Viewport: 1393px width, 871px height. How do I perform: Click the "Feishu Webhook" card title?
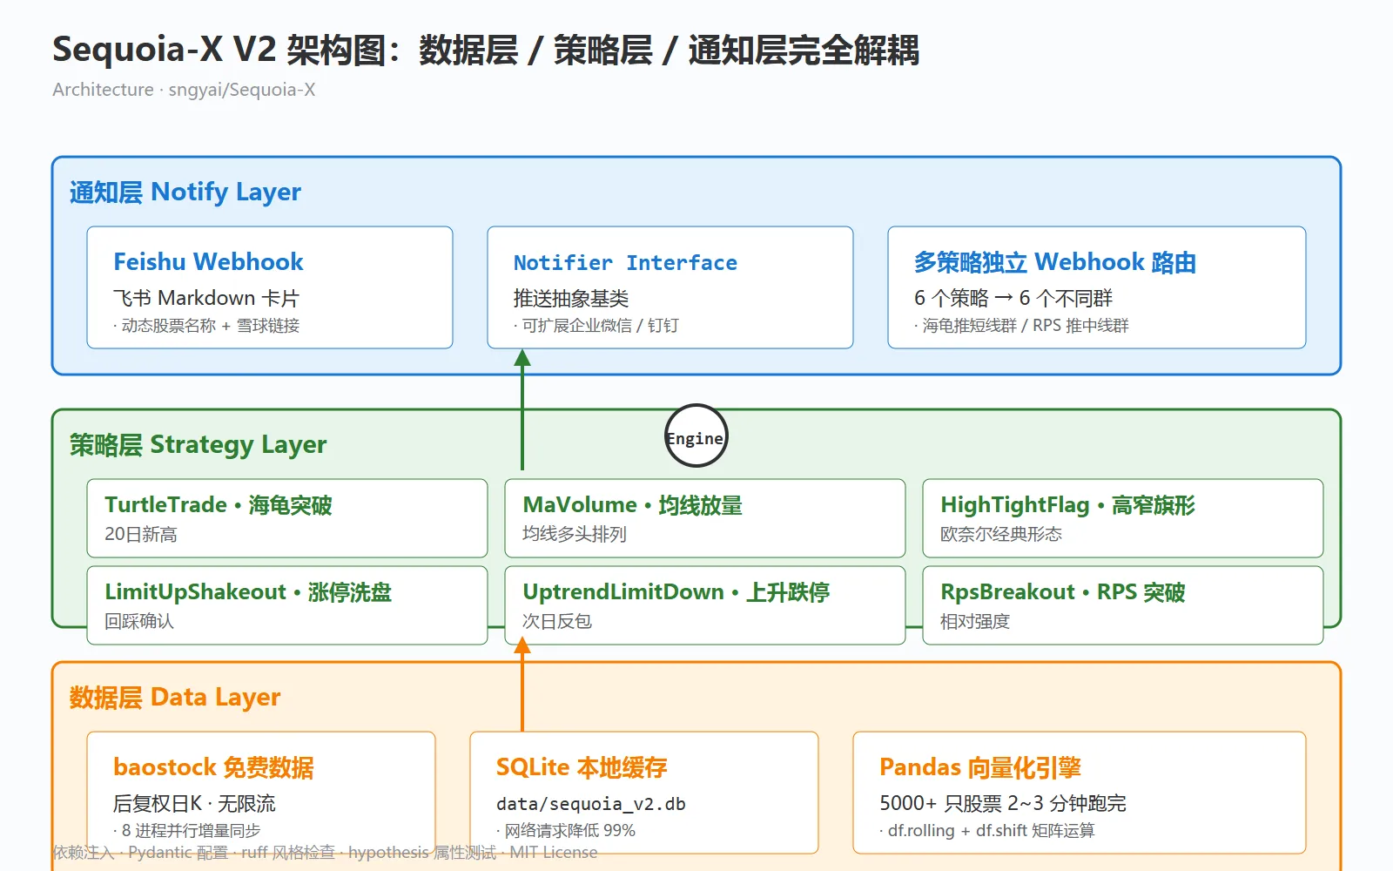tap(208, 261)
